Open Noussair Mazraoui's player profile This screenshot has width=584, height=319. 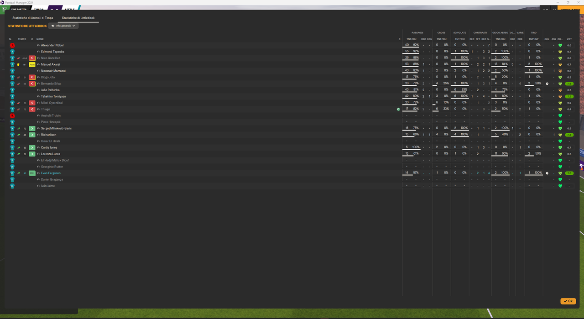53,71
